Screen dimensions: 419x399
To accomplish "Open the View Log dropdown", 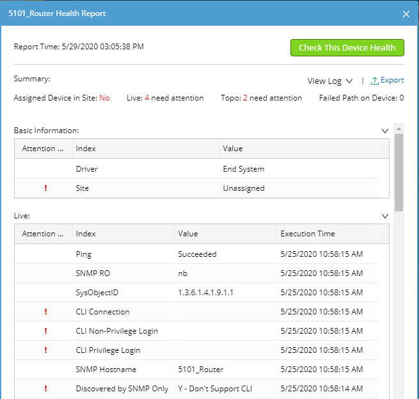I will [329, 81].
